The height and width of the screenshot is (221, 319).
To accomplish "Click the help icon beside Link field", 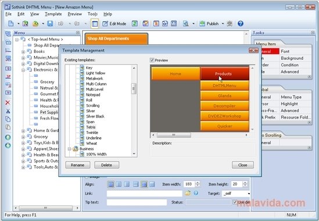I will (196, 193).
